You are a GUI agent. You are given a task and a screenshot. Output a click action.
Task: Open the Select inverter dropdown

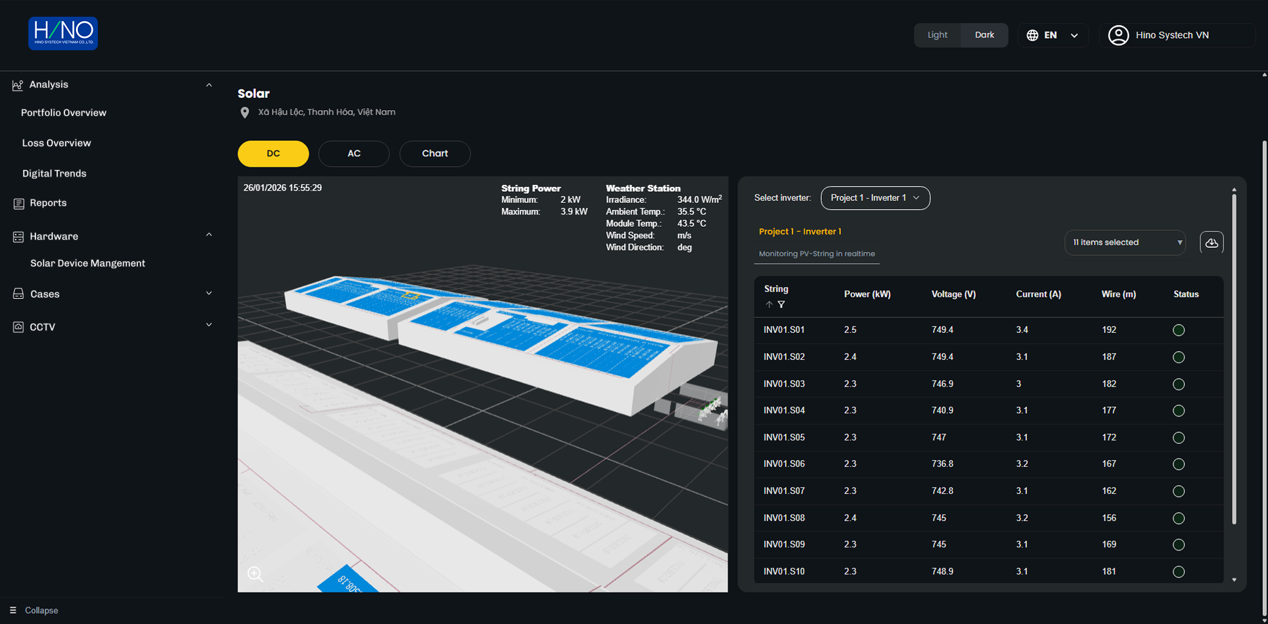875,198
